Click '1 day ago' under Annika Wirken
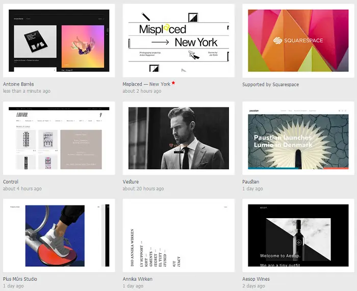This screenshot has width=357, height=291. (133, 286)
